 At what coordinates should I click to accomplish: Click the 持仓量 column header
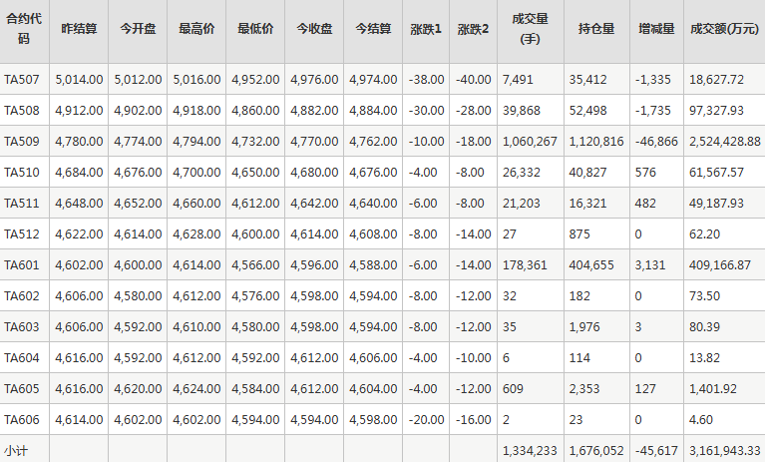[x=596, y=29]
